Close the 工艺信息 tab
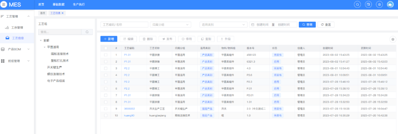The height and width of the screenshot is (134, 398). (62, 13)
